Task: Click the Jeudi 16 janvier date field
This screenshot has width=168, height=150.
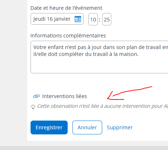Action: coord(57,19)
